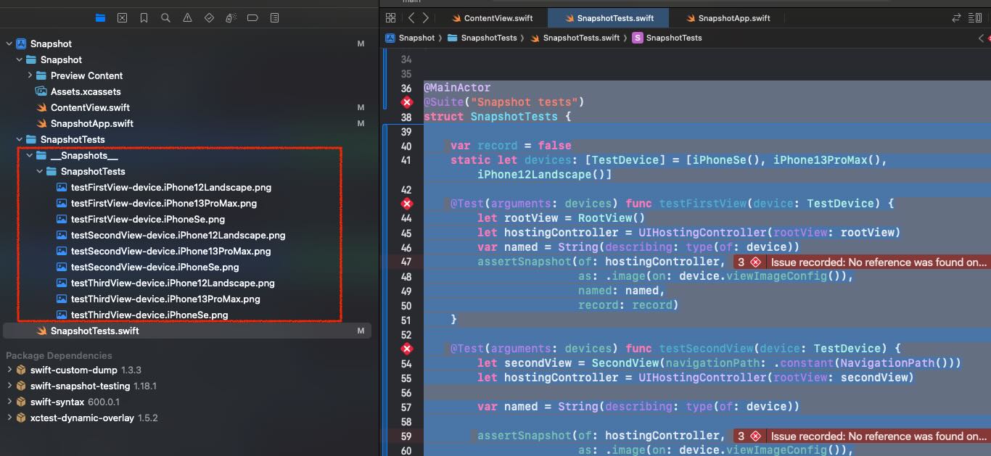This screenshot has height=456, width=991.
Task: Collapse the SnapshotTests subfolder under __Snapshots__
Action: [40, 171]
